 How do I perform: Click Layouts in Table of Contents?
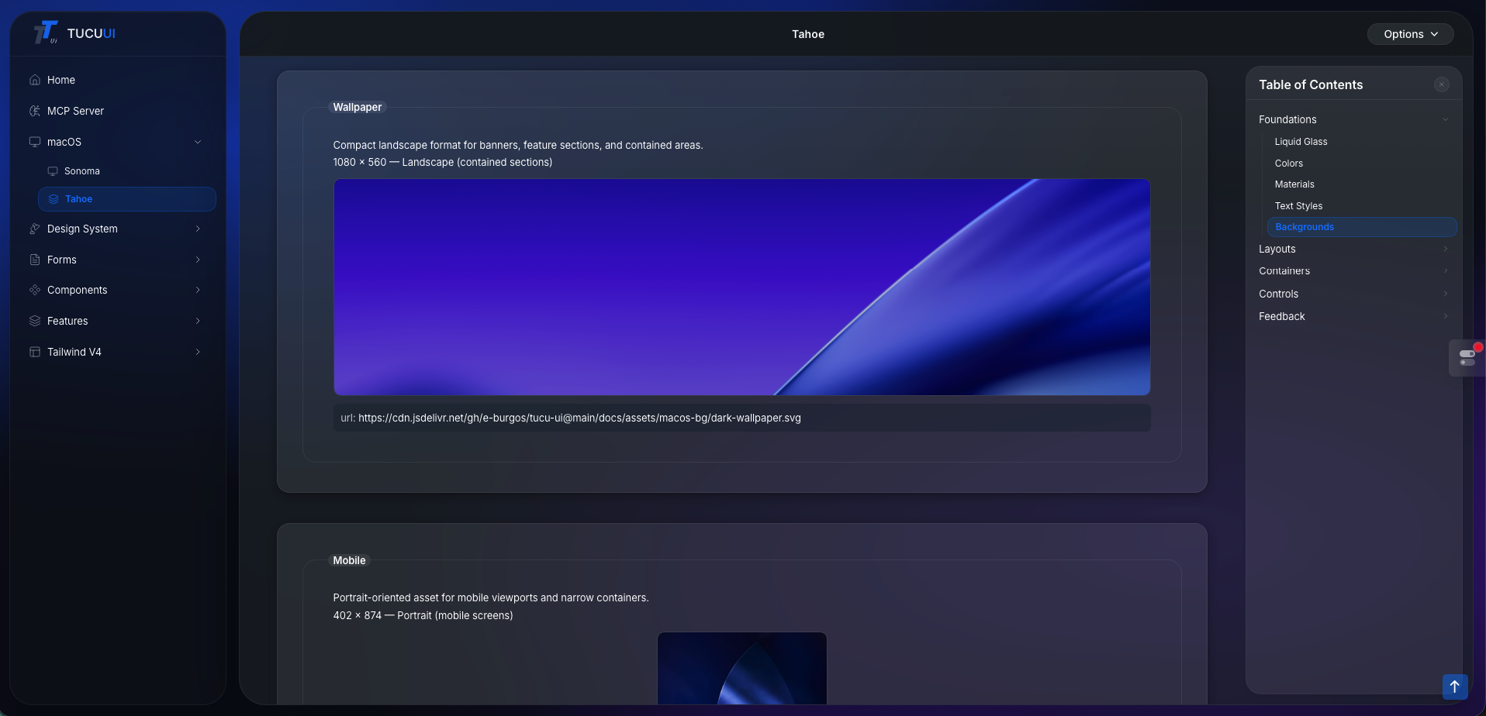[x=1277, y=249]
